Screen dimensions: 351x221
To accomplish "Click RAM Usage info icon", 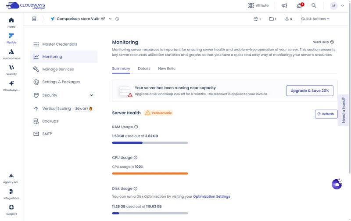I will tap(136, 127).
